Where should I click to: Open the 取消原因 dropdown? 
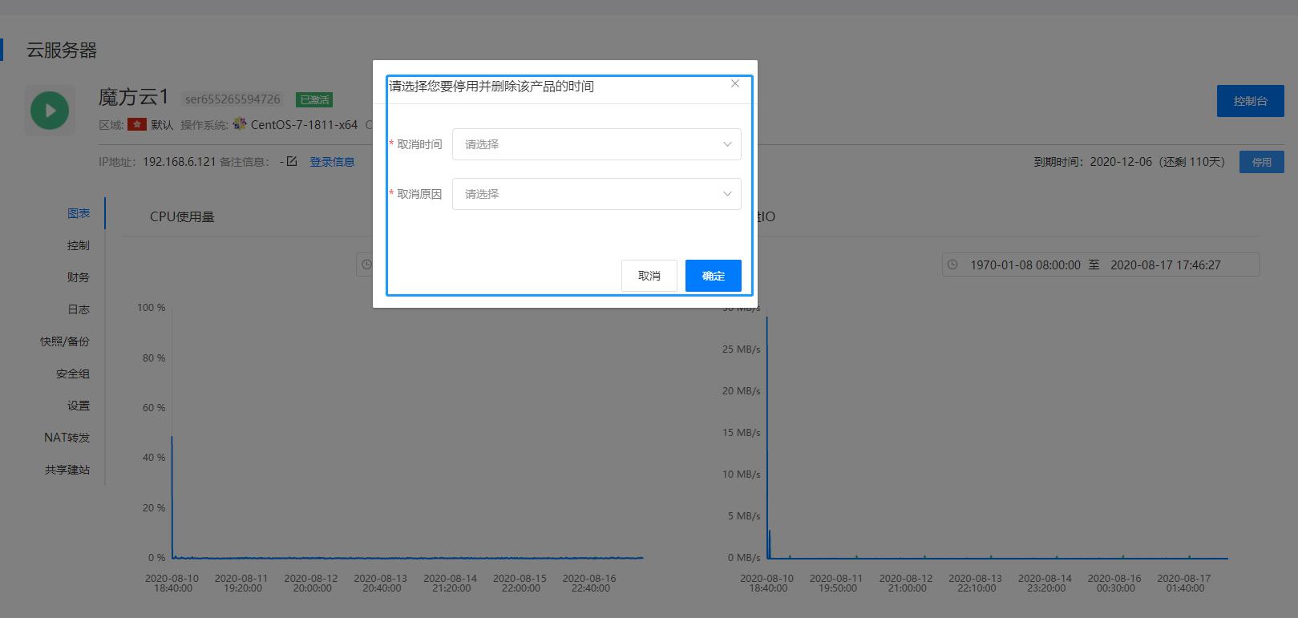[596, 194]
